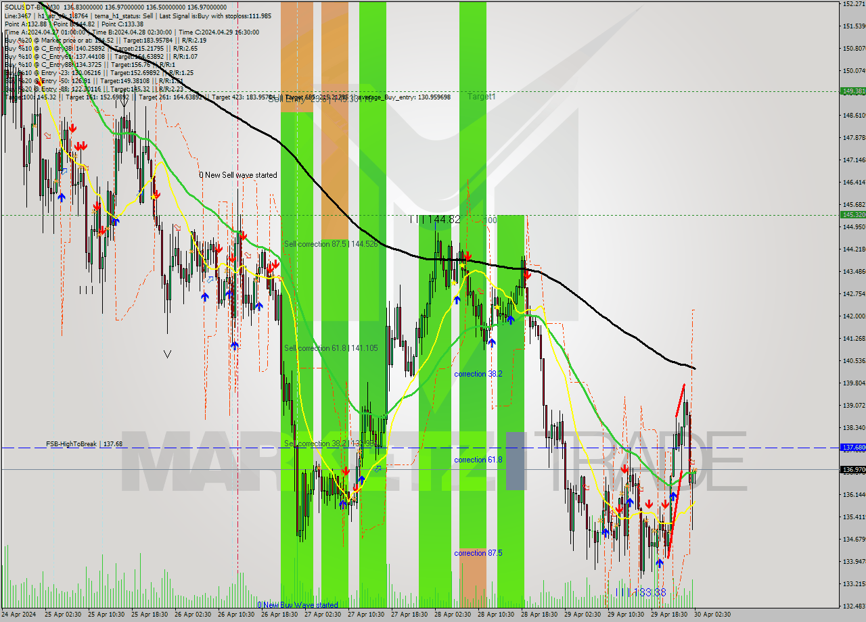Click the 139.072 price axis label
Image resolution: width=866 pixels, height=622 pixels.
coord(854,406)
